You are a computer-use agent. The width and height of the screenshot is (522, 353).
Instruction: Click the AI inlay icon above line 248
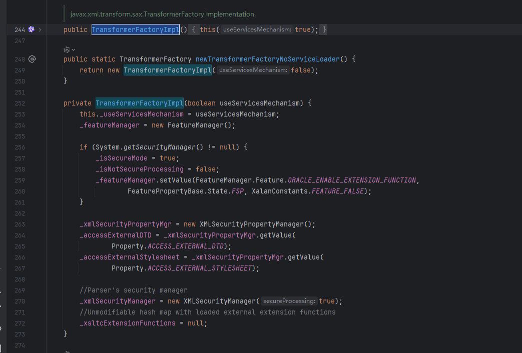[67, 49]
